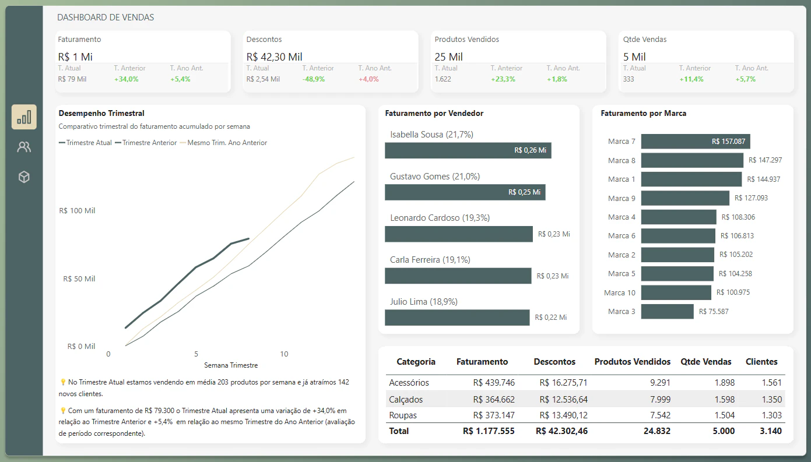This screenshot has height=462, width=811.
Task: Sort table by Produtos Vendidos header
Action: click(x=633, y=362)
